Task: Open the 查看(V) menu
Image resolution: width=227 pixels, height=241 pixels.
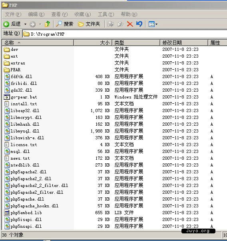Action: pyautogui.click(x=60, y=14)
